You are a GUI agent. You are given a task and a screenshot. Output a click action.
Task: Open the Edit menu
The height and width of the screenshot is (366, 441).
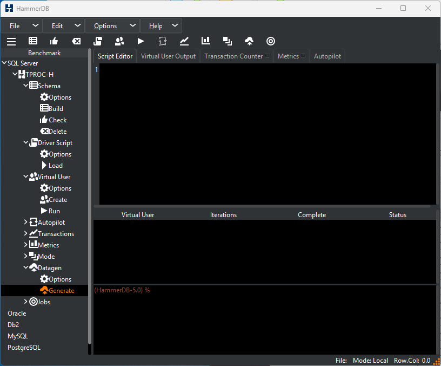pyautogui.click(x=64, y=25)
